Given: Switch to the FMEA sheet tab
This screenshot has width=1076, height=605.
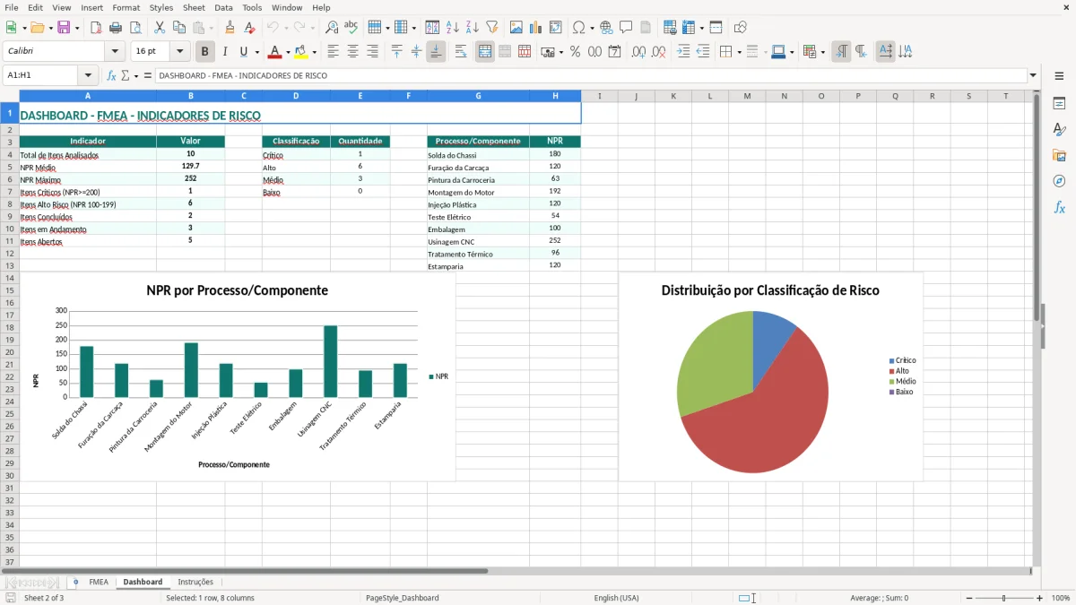Looking at the screenshot, I should [99, 583].
